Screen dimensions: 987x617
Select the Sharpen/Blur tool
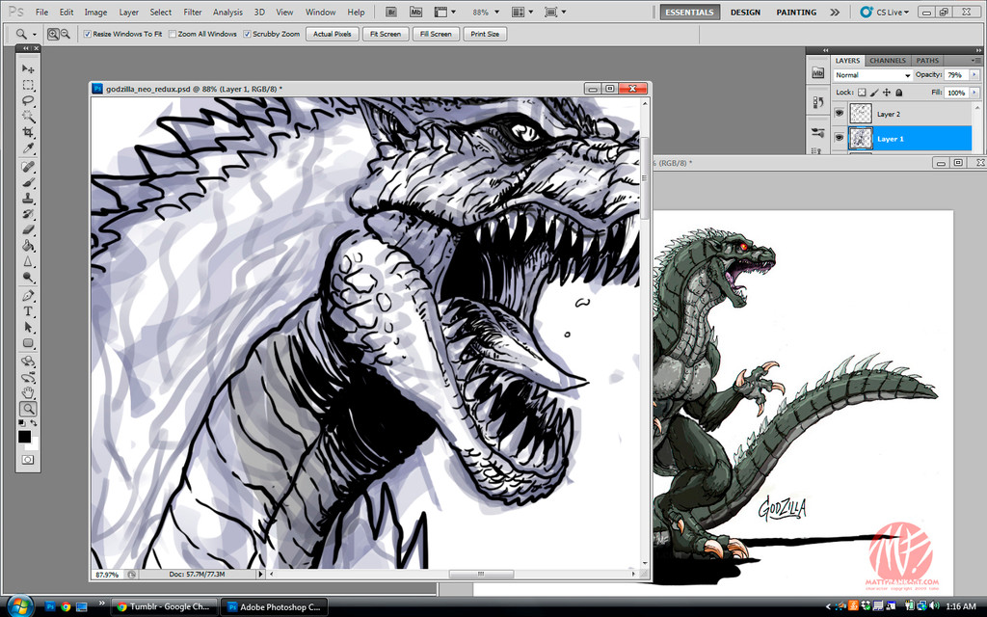tap(28, 261)
